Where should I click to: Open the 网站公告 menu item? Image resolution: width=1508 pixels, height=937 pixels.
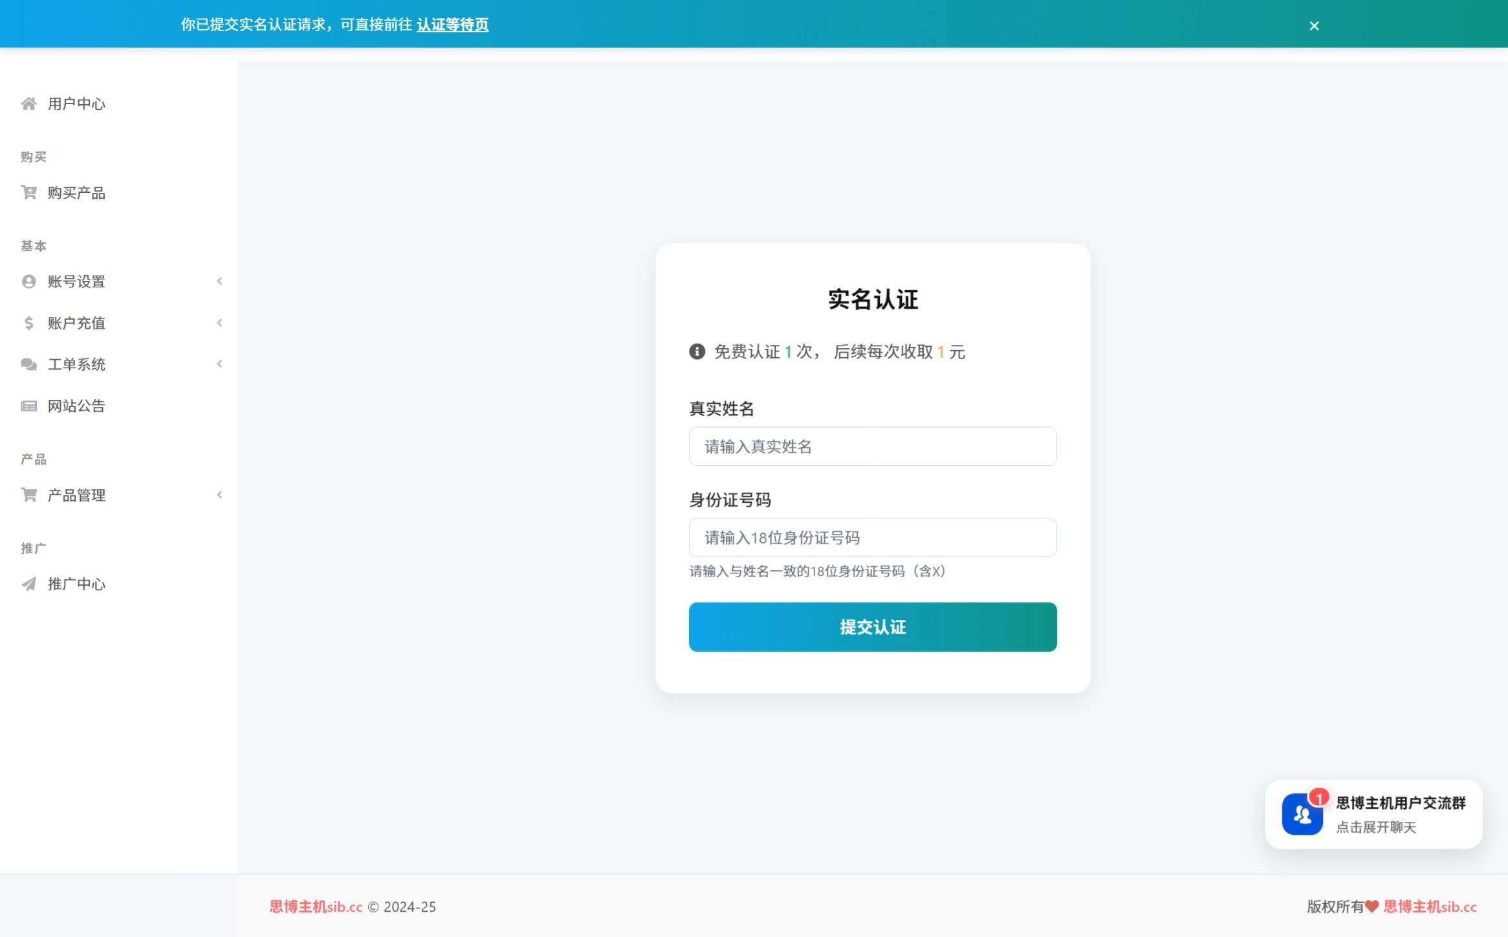click(76, 406)
